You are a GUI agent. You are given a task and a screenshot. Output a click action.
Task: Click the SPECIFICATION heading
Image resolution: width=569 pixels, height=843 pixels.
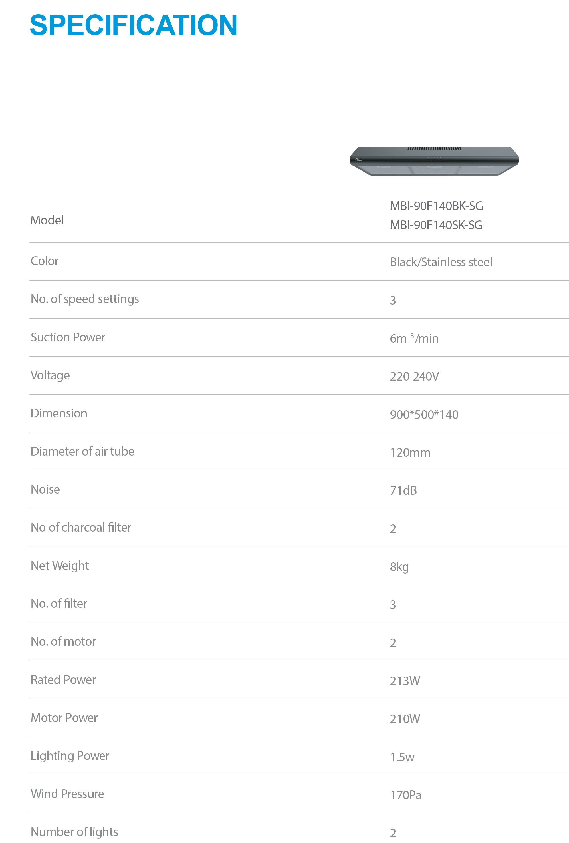(x=134, y=25)
